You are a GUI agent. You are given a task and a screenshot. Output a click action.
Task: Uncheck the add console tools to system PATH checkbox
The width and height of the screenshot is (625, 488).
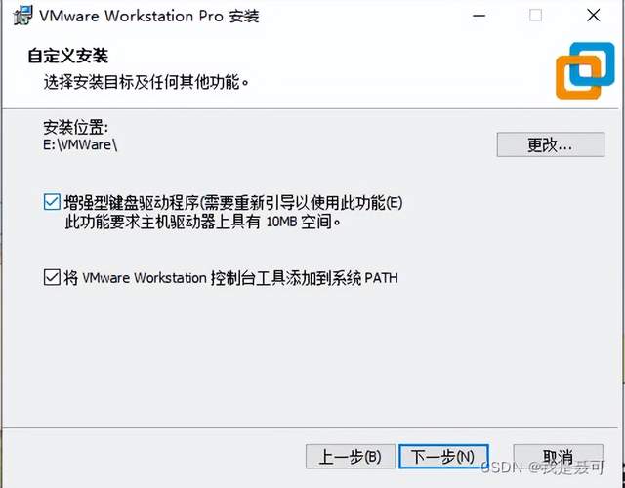click(x=52, y=277)
